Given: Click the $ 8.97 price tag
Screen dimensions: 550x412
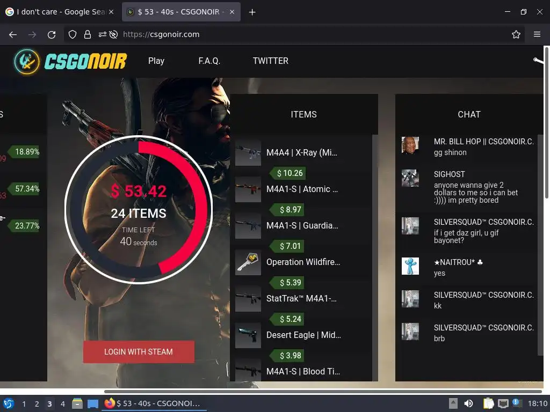Looking at the screenshot, I should click(287, 210).
